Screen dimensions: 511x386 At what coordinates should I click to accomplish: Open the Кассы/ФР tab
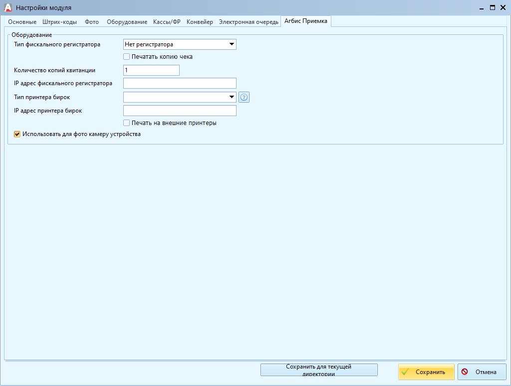[x=167, y=22]
